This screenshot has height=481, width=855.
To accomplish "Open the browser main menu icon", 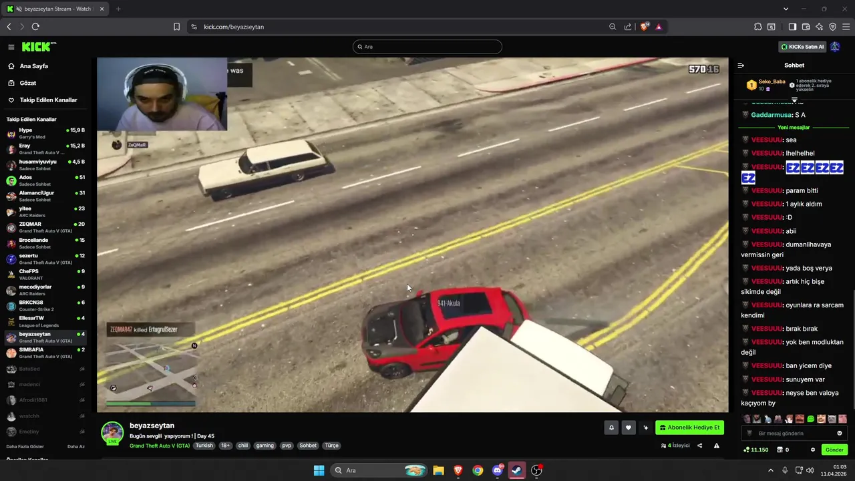I will point(846,27).
